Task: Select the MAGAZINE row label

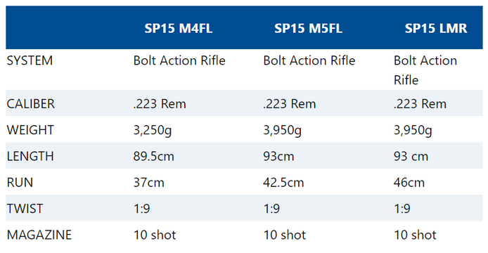Action: pos(39,235)
